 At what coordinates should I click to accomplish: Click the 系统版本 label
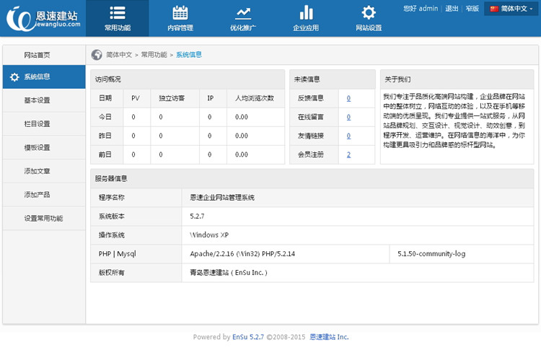(111, 216)
